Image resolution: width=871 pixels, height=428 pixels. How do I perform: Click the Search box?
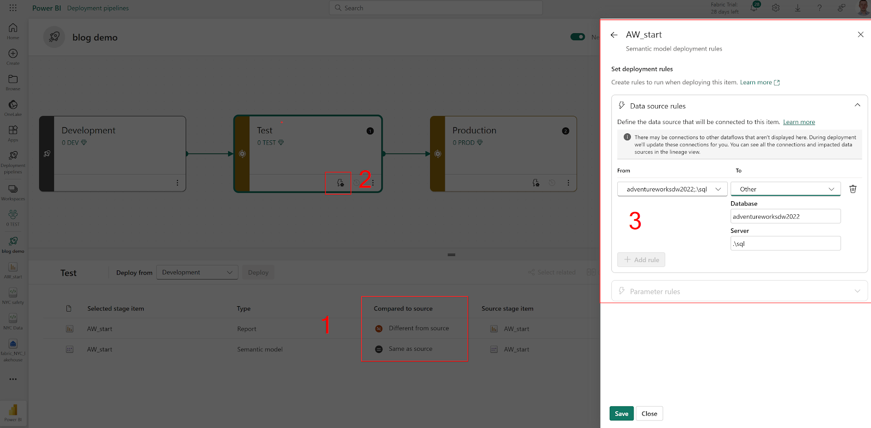click(436, 8)
